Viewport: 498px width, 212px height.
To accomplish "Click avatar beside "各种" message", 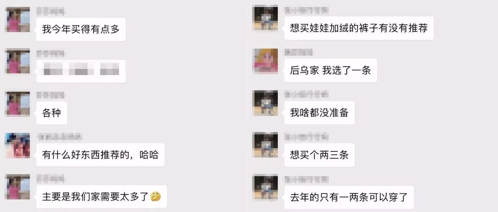I will point(18,104).
